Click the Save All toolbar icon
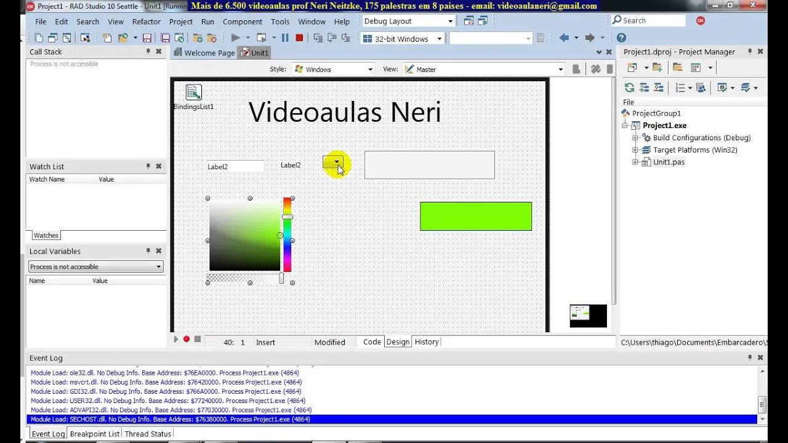The image size is (788, 443). point(165,38)
